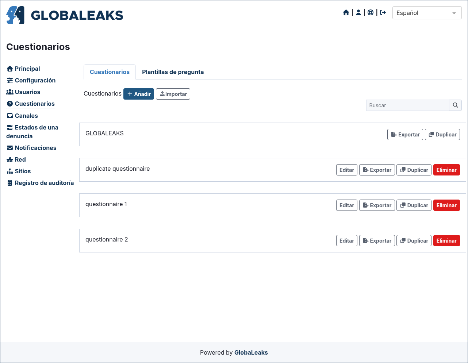Click the search magnifier icon

point(455,105)
